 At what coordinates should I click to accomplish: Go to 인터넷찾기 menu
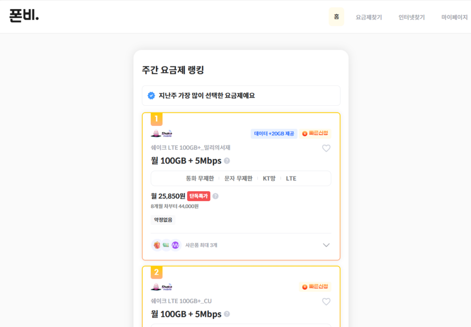coord(412,17)
